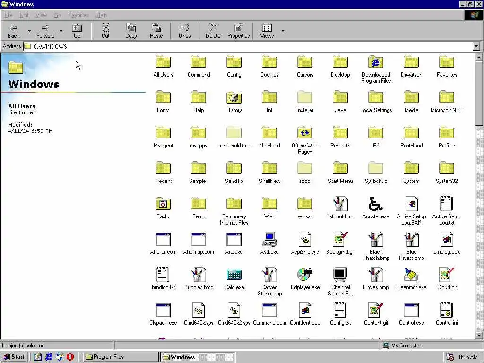Viewport: 484px width, 363px height.
Task: Select the Accstat.exe wheelchair icon
Action: coord(376,204)
